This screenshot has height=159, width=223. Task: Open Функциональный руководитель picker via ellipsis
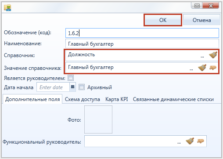179,143
